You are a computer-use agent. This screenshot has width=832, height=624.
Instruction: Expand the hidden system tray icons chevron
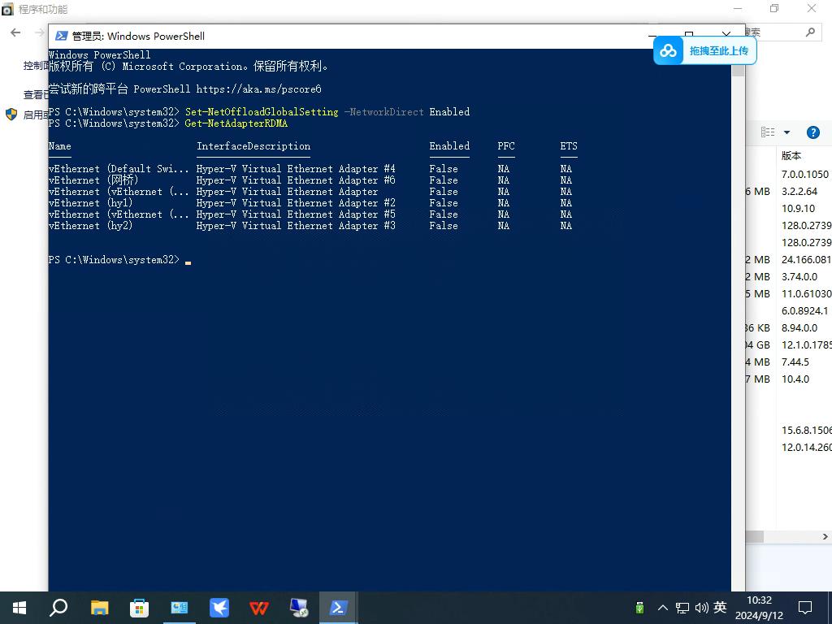662,608
